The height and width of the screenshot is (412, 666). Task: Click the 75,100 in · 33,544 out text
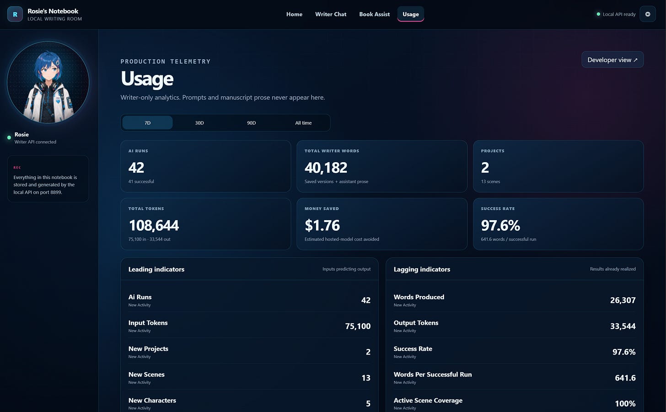[150, 239]
